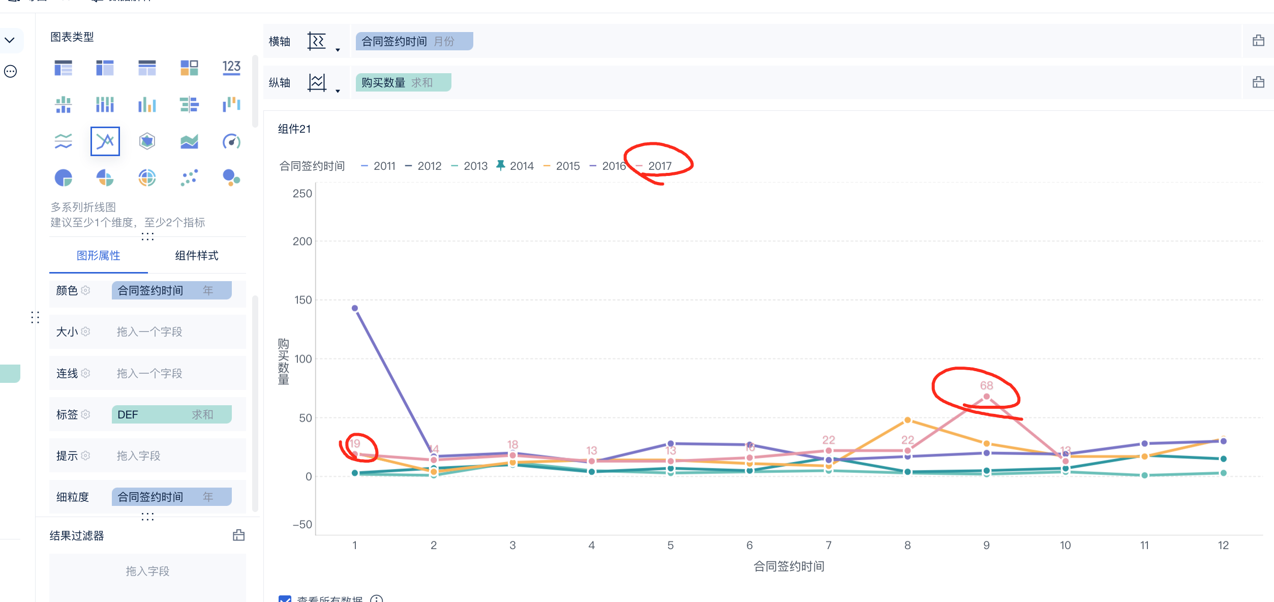Select the radar chart type icon
The width and height of the screenshot is (1274, 602).
[147, 141]
